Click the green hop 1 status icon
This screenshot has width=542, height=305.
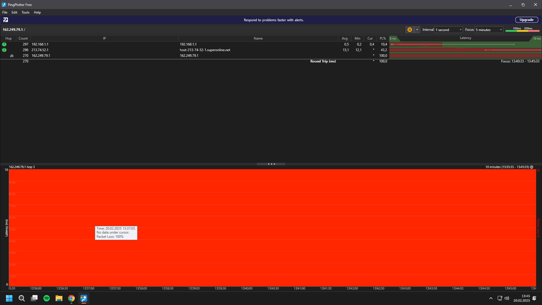(x=4, y=44)
